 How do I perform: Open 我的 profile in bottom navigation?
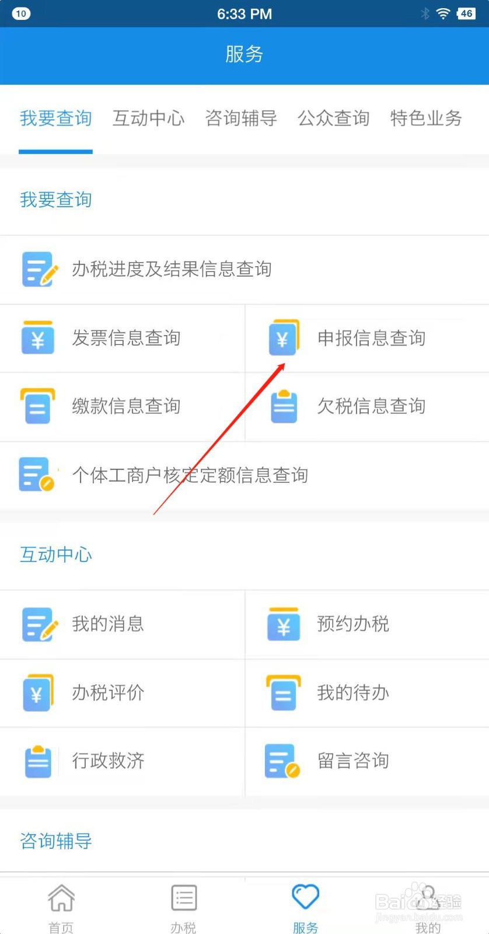428,908
